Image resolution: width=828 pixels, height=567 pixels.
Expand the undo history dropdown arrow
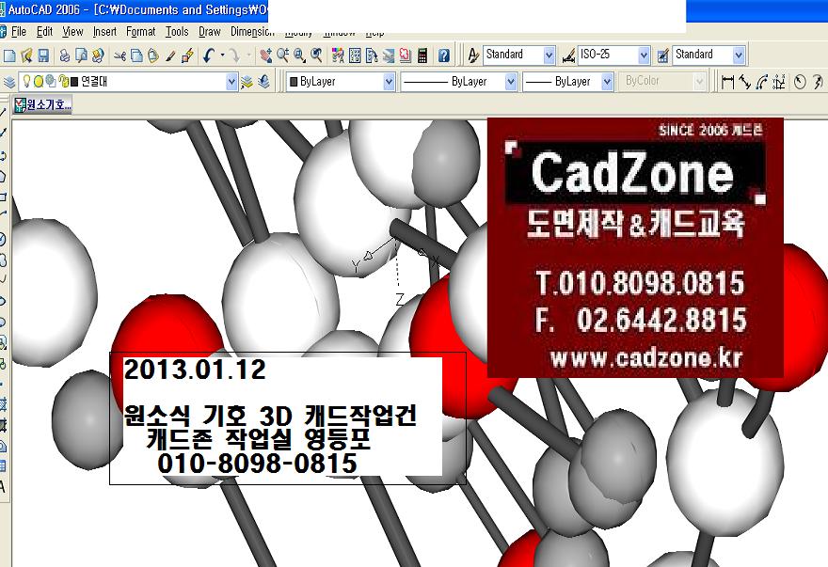pos(222,55)
